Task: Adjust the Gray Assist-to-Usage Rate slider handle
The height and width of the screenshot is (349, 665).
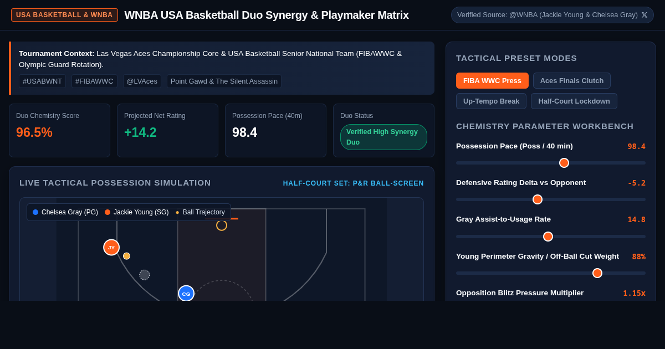Action: (548, 237)
